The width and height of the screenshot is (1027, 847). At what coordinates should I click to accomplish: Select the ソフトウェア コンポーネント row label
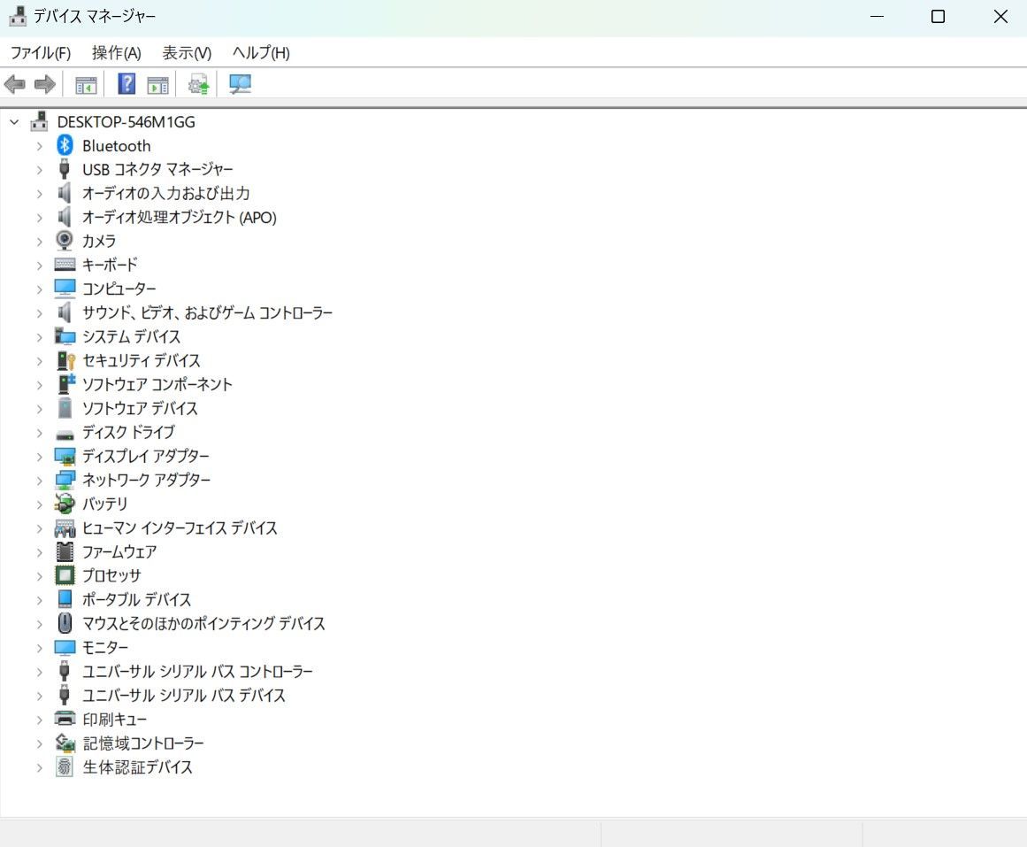pyautogui.click(x=157, y=384)
